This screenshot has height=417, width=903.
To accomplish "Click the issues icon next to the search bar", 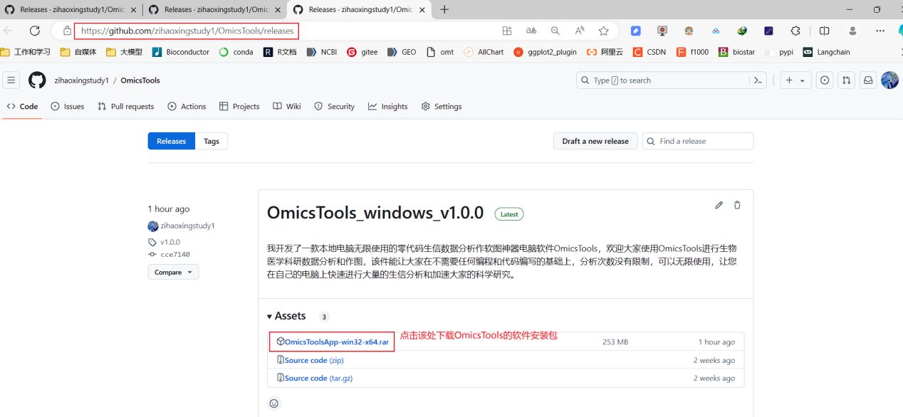I will click(825, 80).
